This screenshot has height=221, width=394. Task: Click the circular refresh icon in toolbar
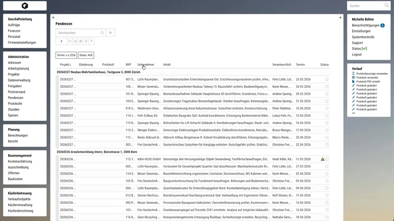tap(70, 41)
